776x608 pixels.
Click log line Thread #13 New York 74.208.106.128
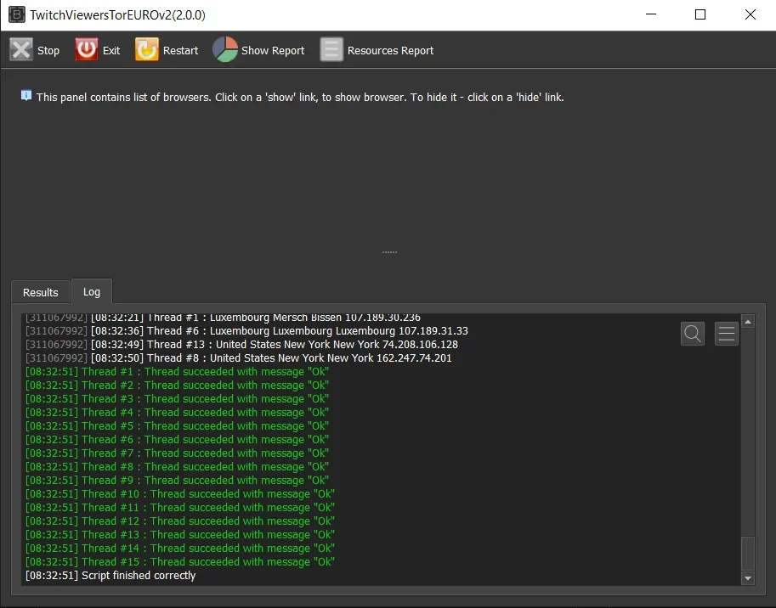click(x=241, y=345)
